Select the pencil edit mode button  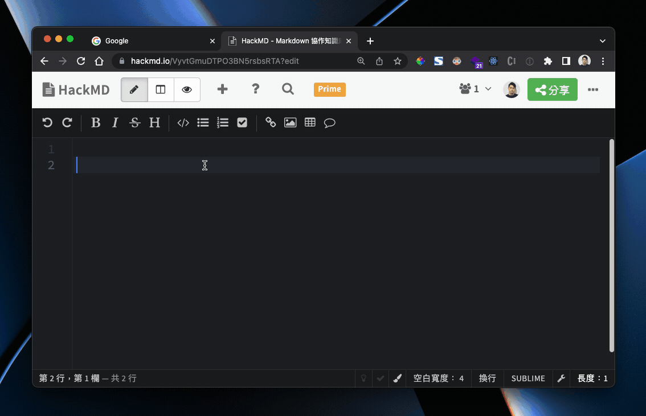134,89
